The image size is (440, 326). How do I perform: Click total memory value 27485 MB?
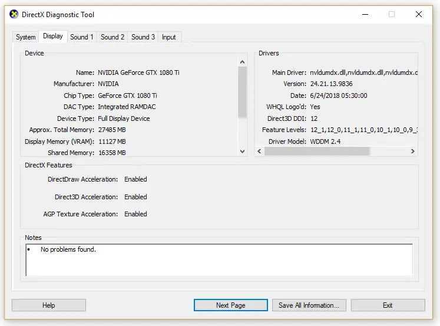tap(112, 130)
